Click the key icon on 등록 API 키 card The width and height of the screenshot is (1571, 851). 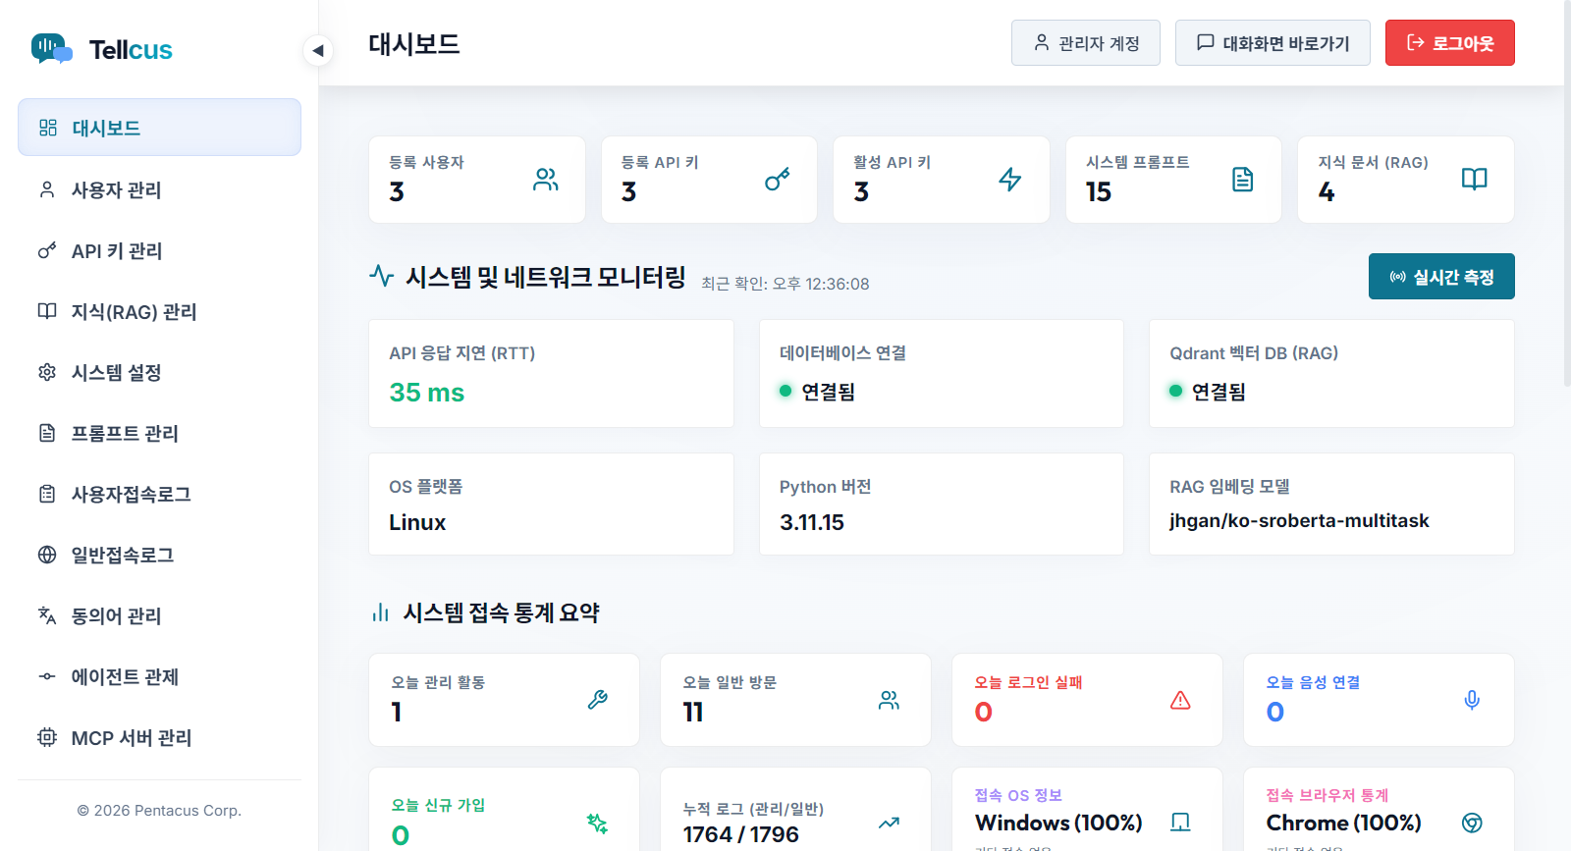click(x=778, y=180)
